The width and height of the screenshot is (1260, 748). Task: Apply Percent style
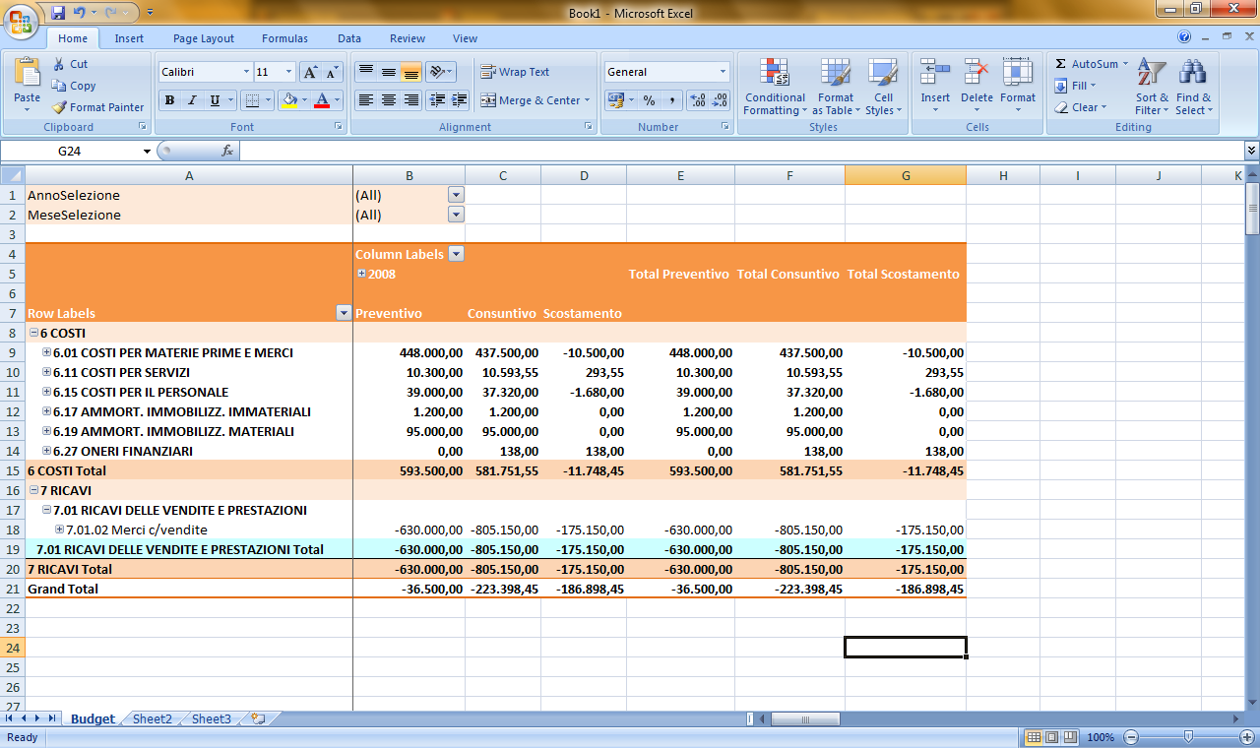coord(649,100)
